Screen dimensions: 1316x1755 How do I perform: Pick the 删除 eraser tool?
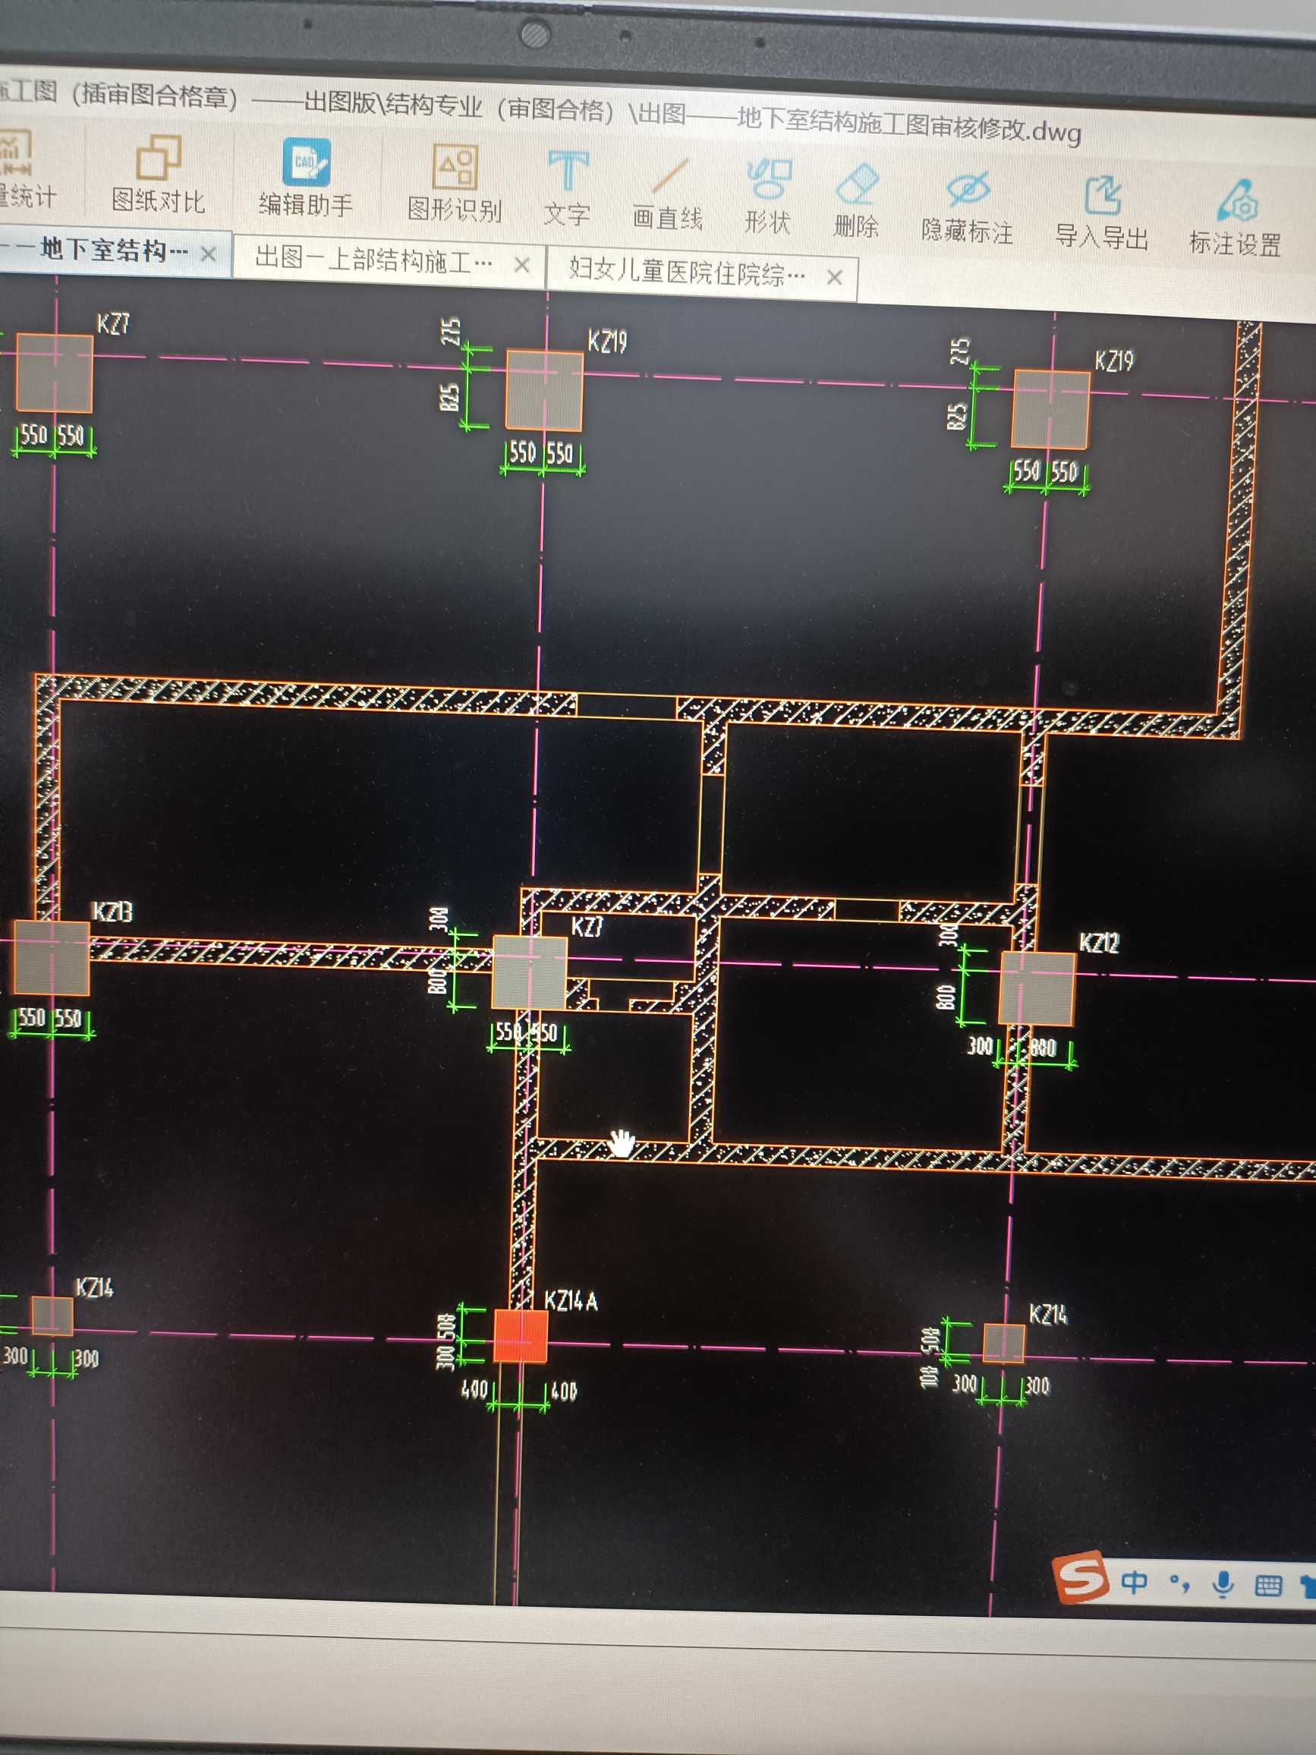[x=857, y=201]
